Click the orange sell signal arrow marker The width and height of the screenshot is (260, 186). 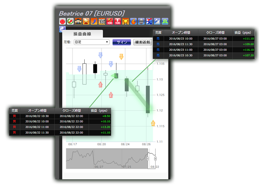pyautogui.click(x=121, y=57)
